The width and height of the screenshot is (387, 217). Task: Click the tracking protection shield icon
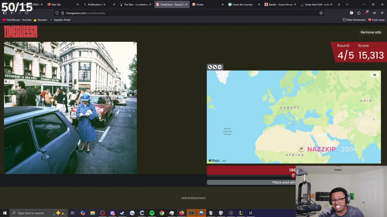pyautogui.click(x=57, y=13)
